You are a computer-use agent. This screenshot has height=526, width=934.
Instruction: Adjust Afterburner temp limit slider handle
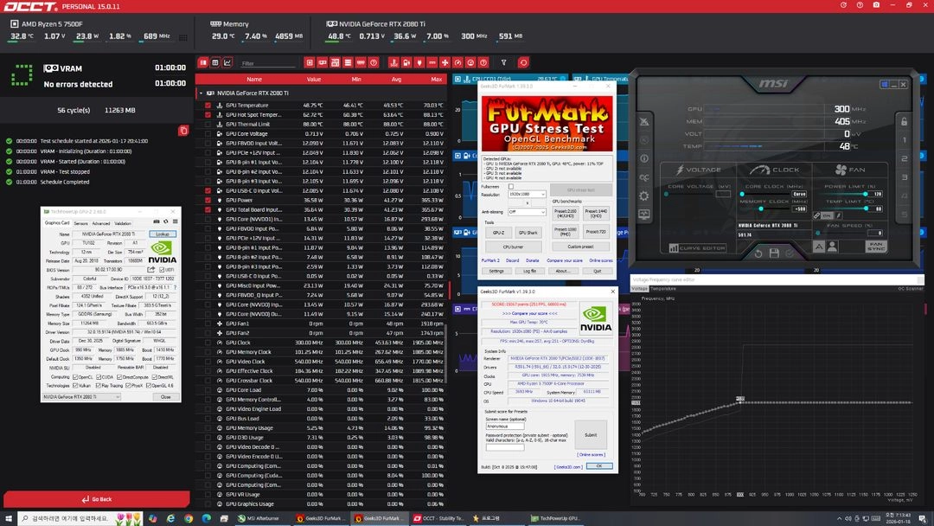866,208
